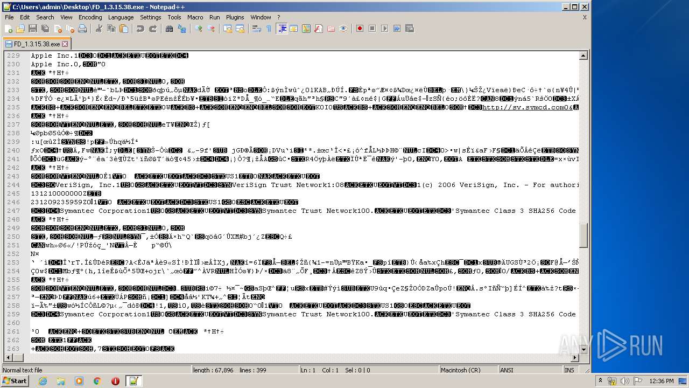Click the macro Playback icon
Image resolution: width=689 pixels, height=388 pixels.
coord(384,29)
